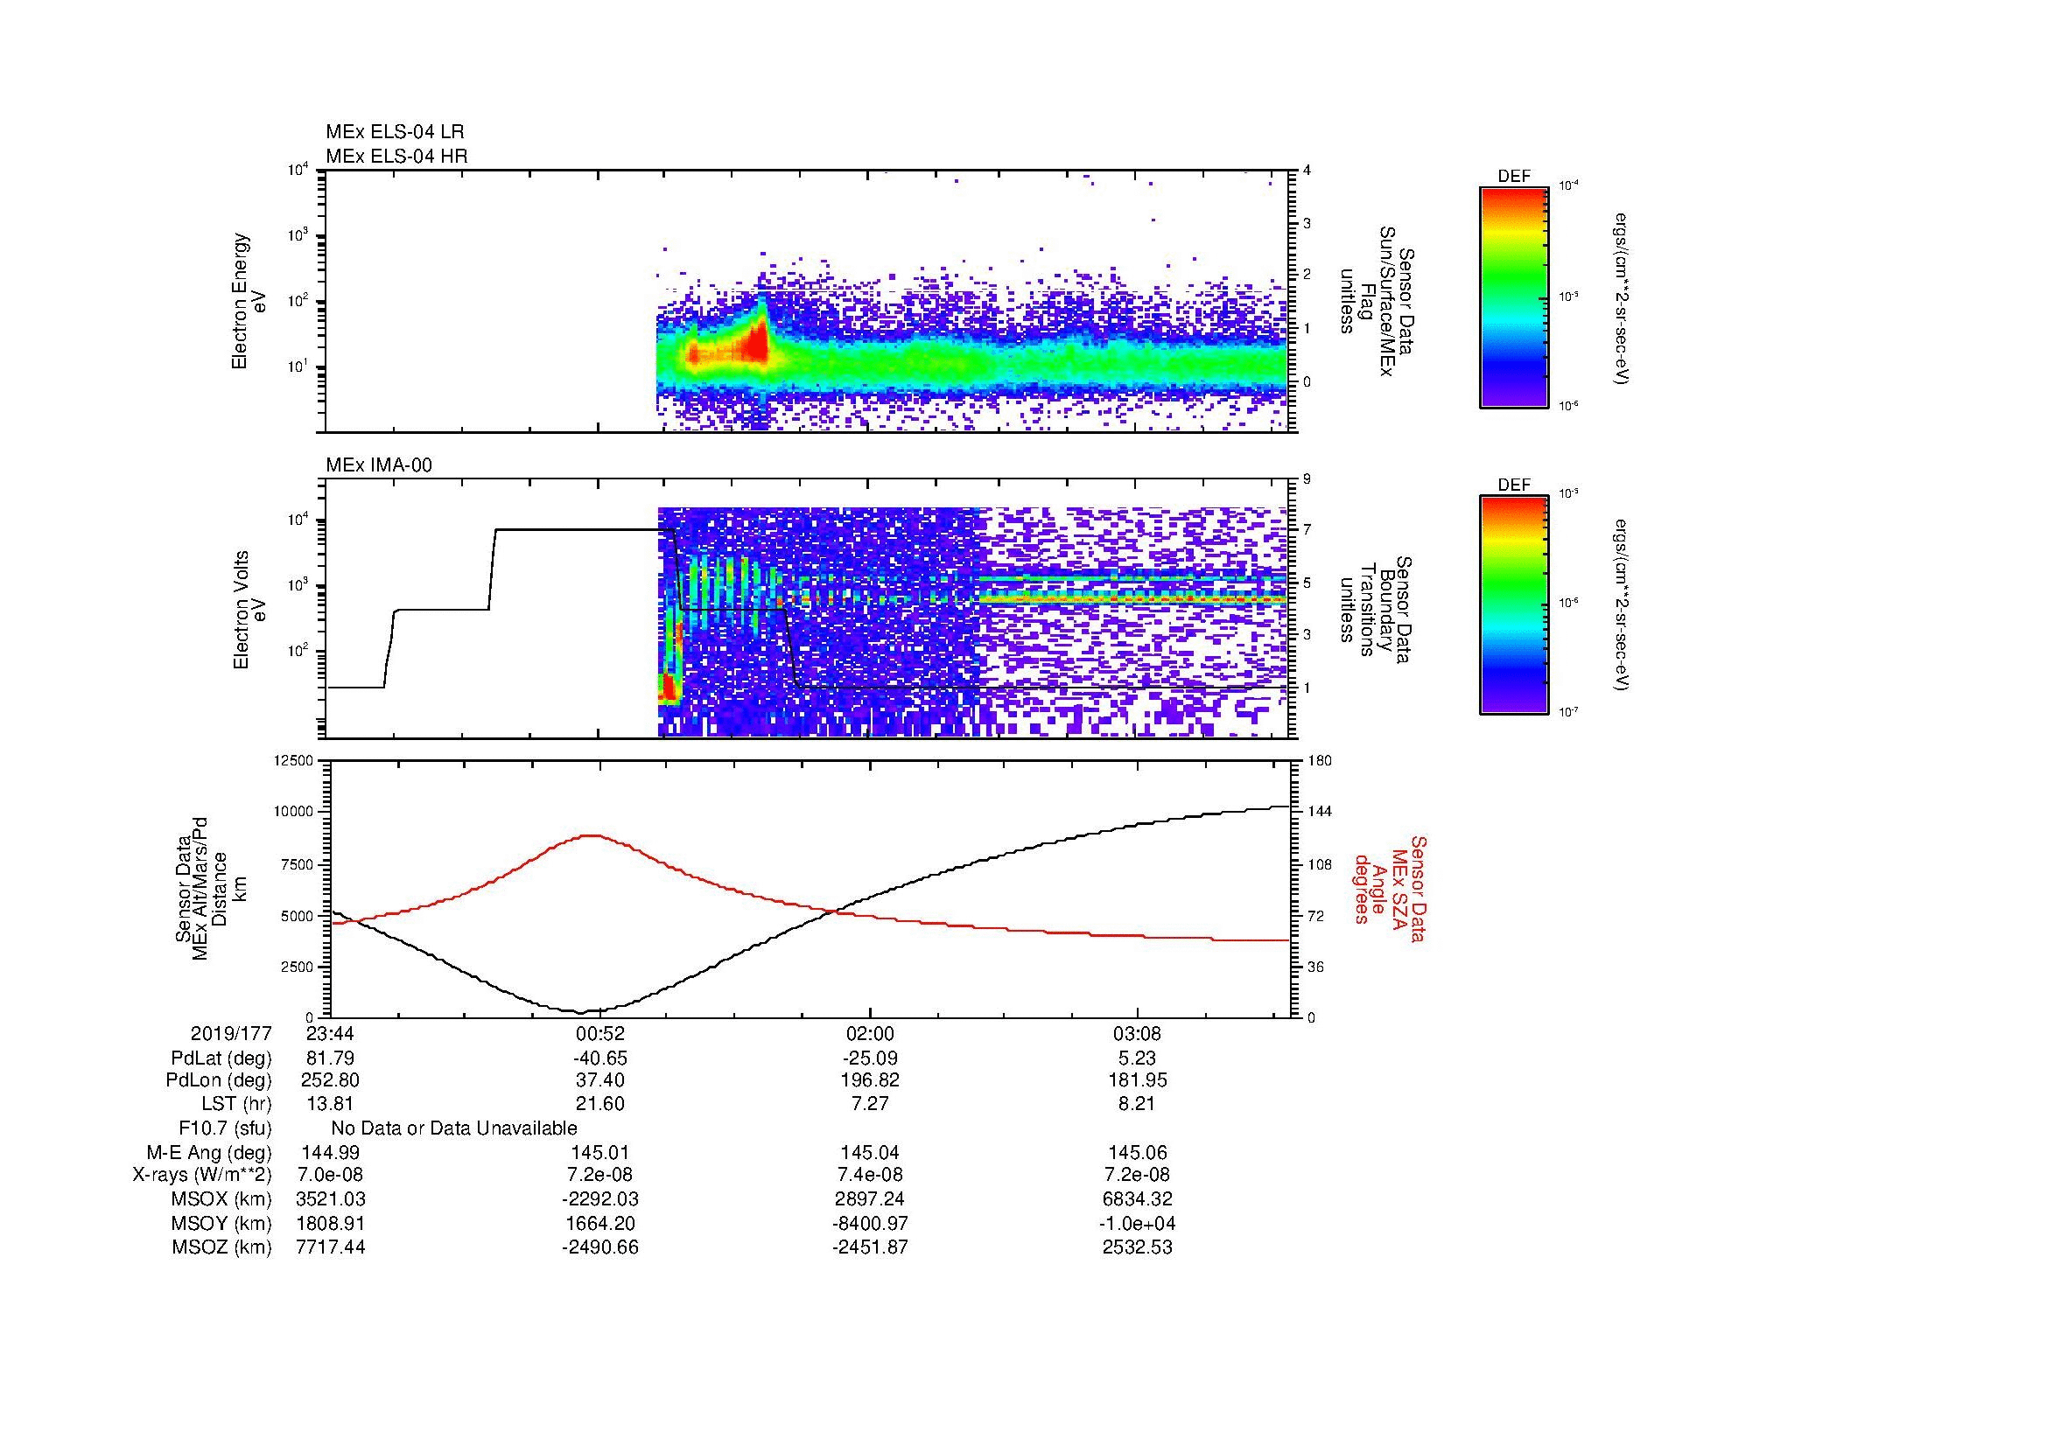Click the 'MSOX (km)' row label
Image resolution: width=2047 pixels, height=1446 pixels.
221,1199
